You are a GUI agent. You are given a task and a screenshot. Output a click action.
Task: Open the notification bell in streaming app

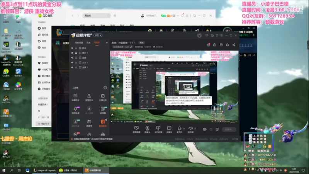pyautogui.click(x=228, y=45)
